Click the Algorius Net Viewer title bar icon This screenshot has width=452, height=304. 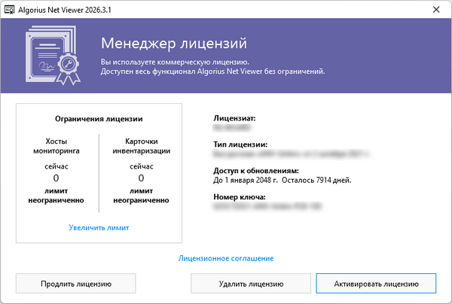coord(9,10)
